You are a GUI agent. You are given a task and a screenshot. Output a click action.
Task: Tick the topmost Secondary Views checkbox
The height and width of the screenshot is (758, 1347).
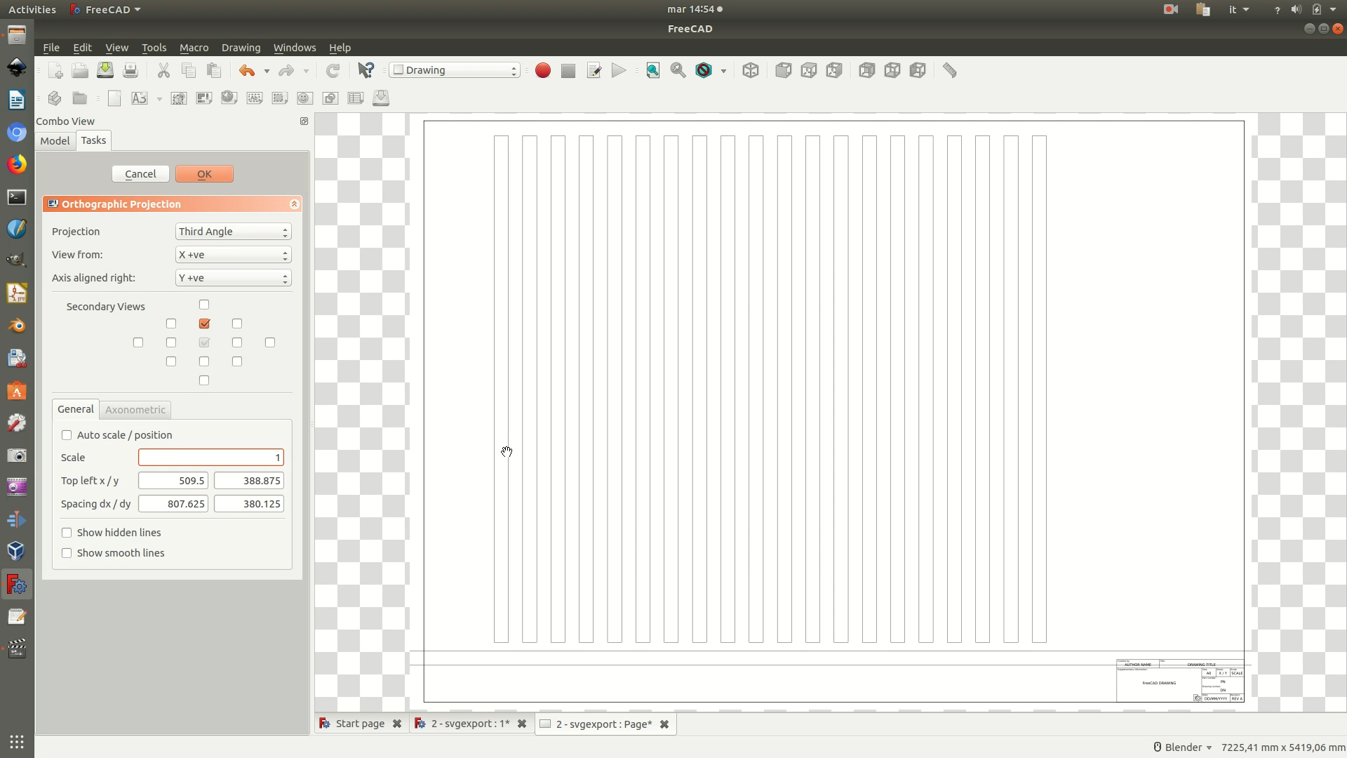pos(204,305)
